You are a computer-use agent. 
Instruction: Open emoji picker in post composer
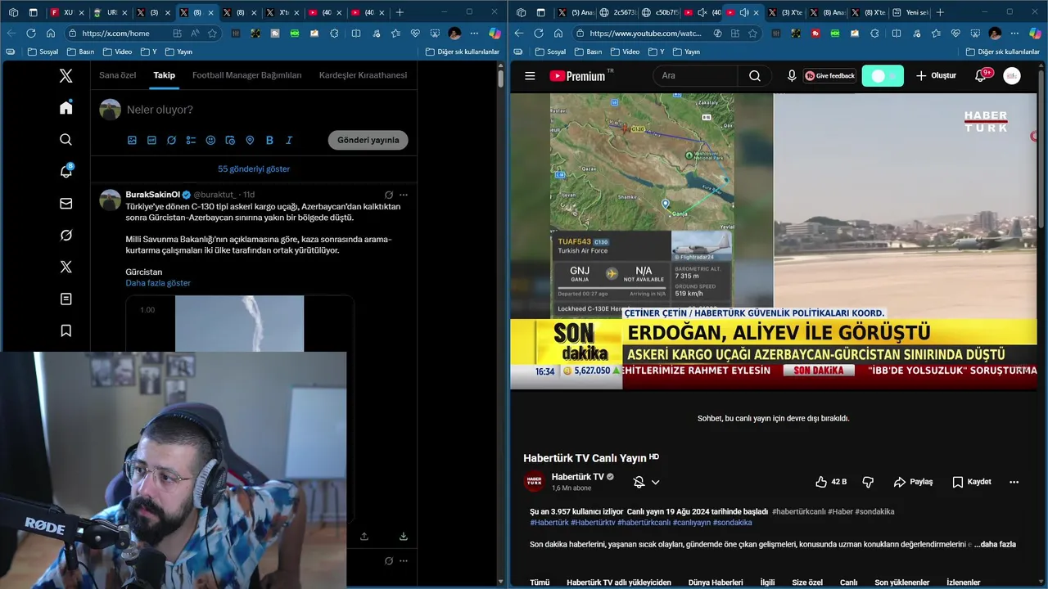[210, 140]
